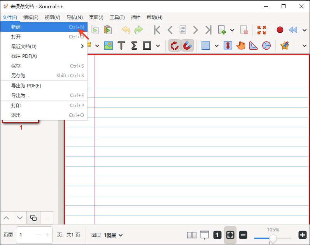Click the zoom in plus button
Image resolution: width=310 pixels, height=245 pixels.
click(x=302, y=235)
